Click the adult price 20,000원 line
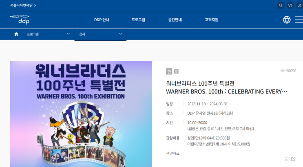Screen dimensions: 303x167 (208, 138)
